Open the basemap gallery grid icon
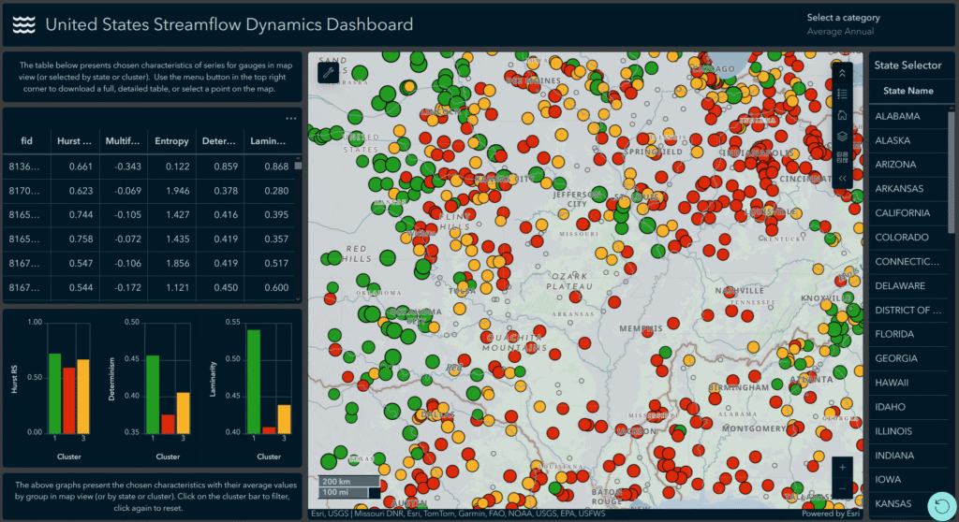Viewport: 959px width, 522px height. pyautogui.click(x=842, y=156)
